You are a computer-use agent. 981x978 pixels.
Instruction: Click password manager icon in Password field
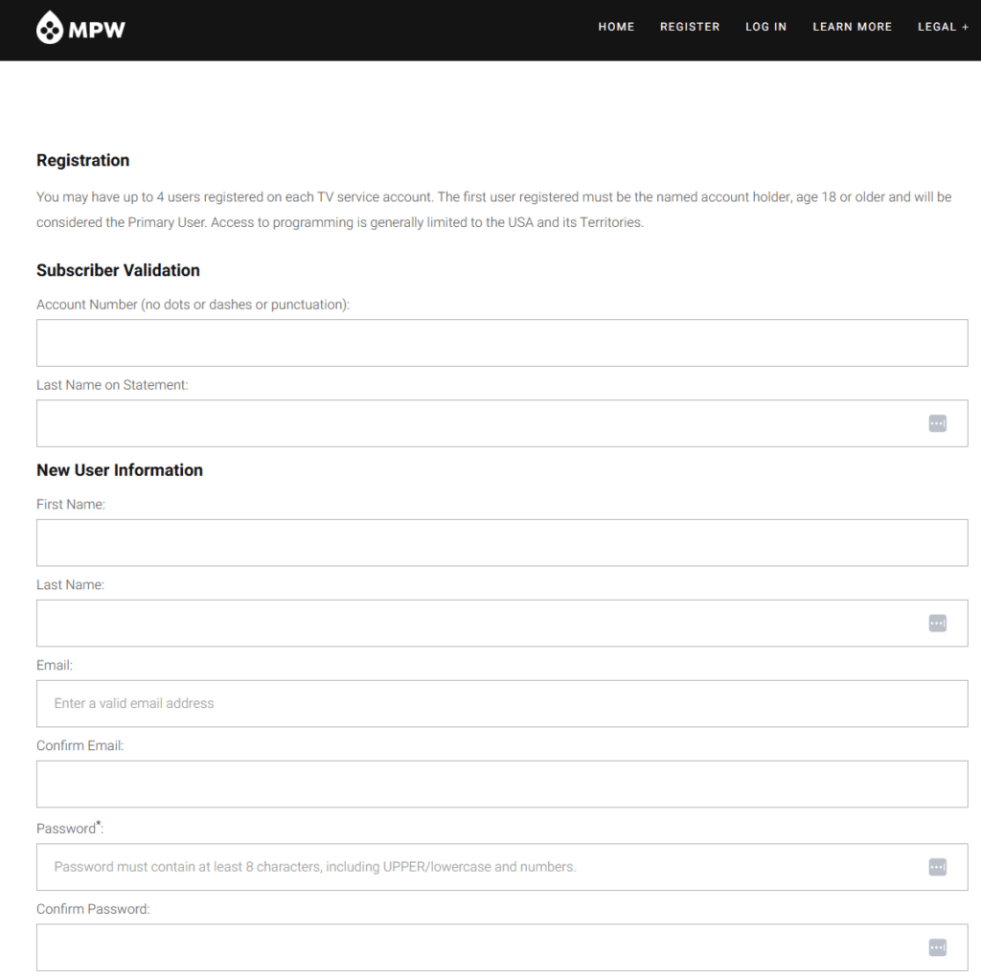pyautogui.click(x=937, y=867)
